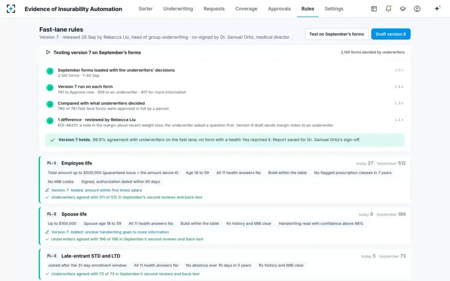Image resolution: width=450 pixels, height=281 pixels.
Task: Click Draft version 8 button
Action: tap(391, 34)
